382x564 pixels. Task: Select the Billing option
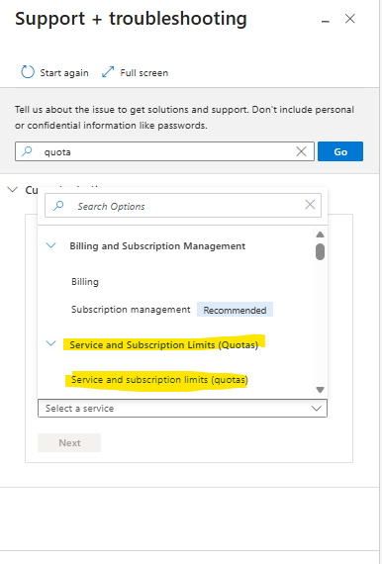(85, 282)
